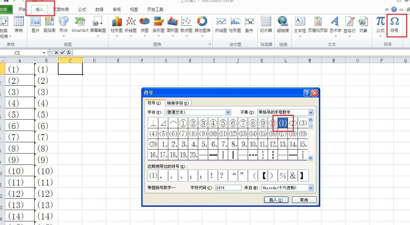Click the dialog help question button
Image resolution: width=410 pixels, height=225 pixels.
307,93
